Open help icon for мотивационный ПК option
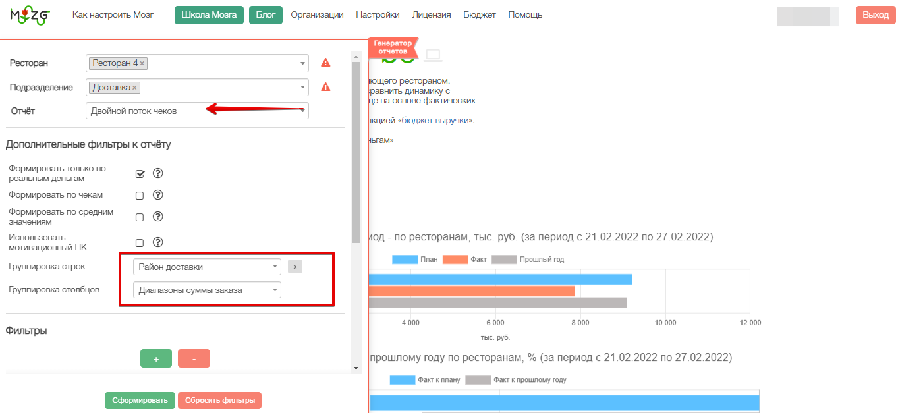The height and width of the screenshot is (413, 898). [157, 242]
